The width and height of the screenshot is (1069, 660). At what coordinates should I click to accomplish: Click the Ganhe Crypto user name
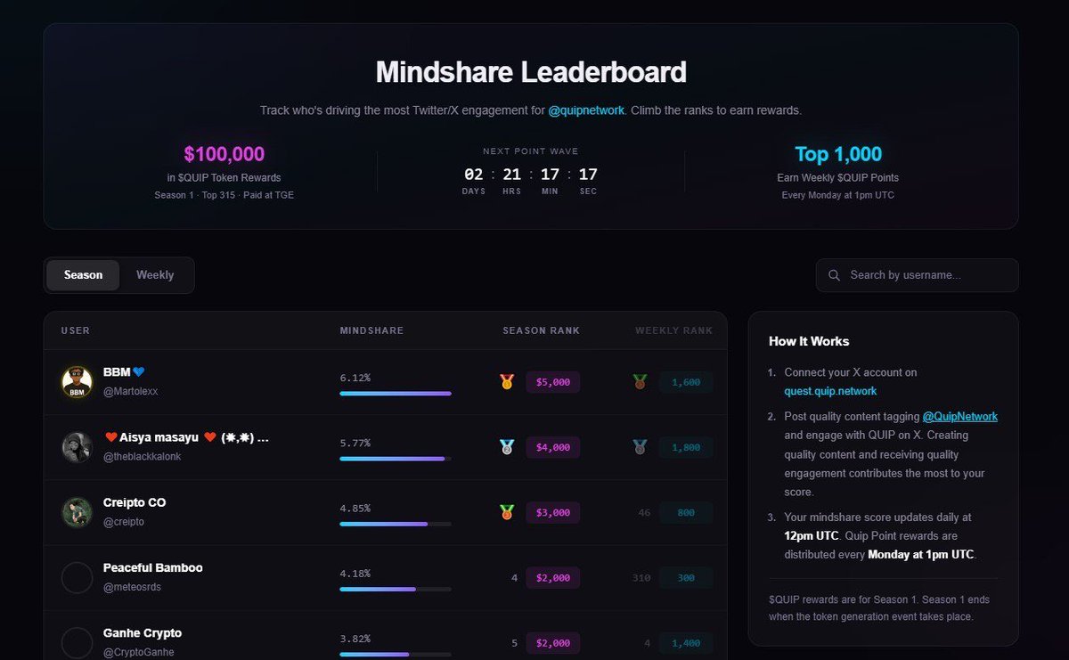143,633
